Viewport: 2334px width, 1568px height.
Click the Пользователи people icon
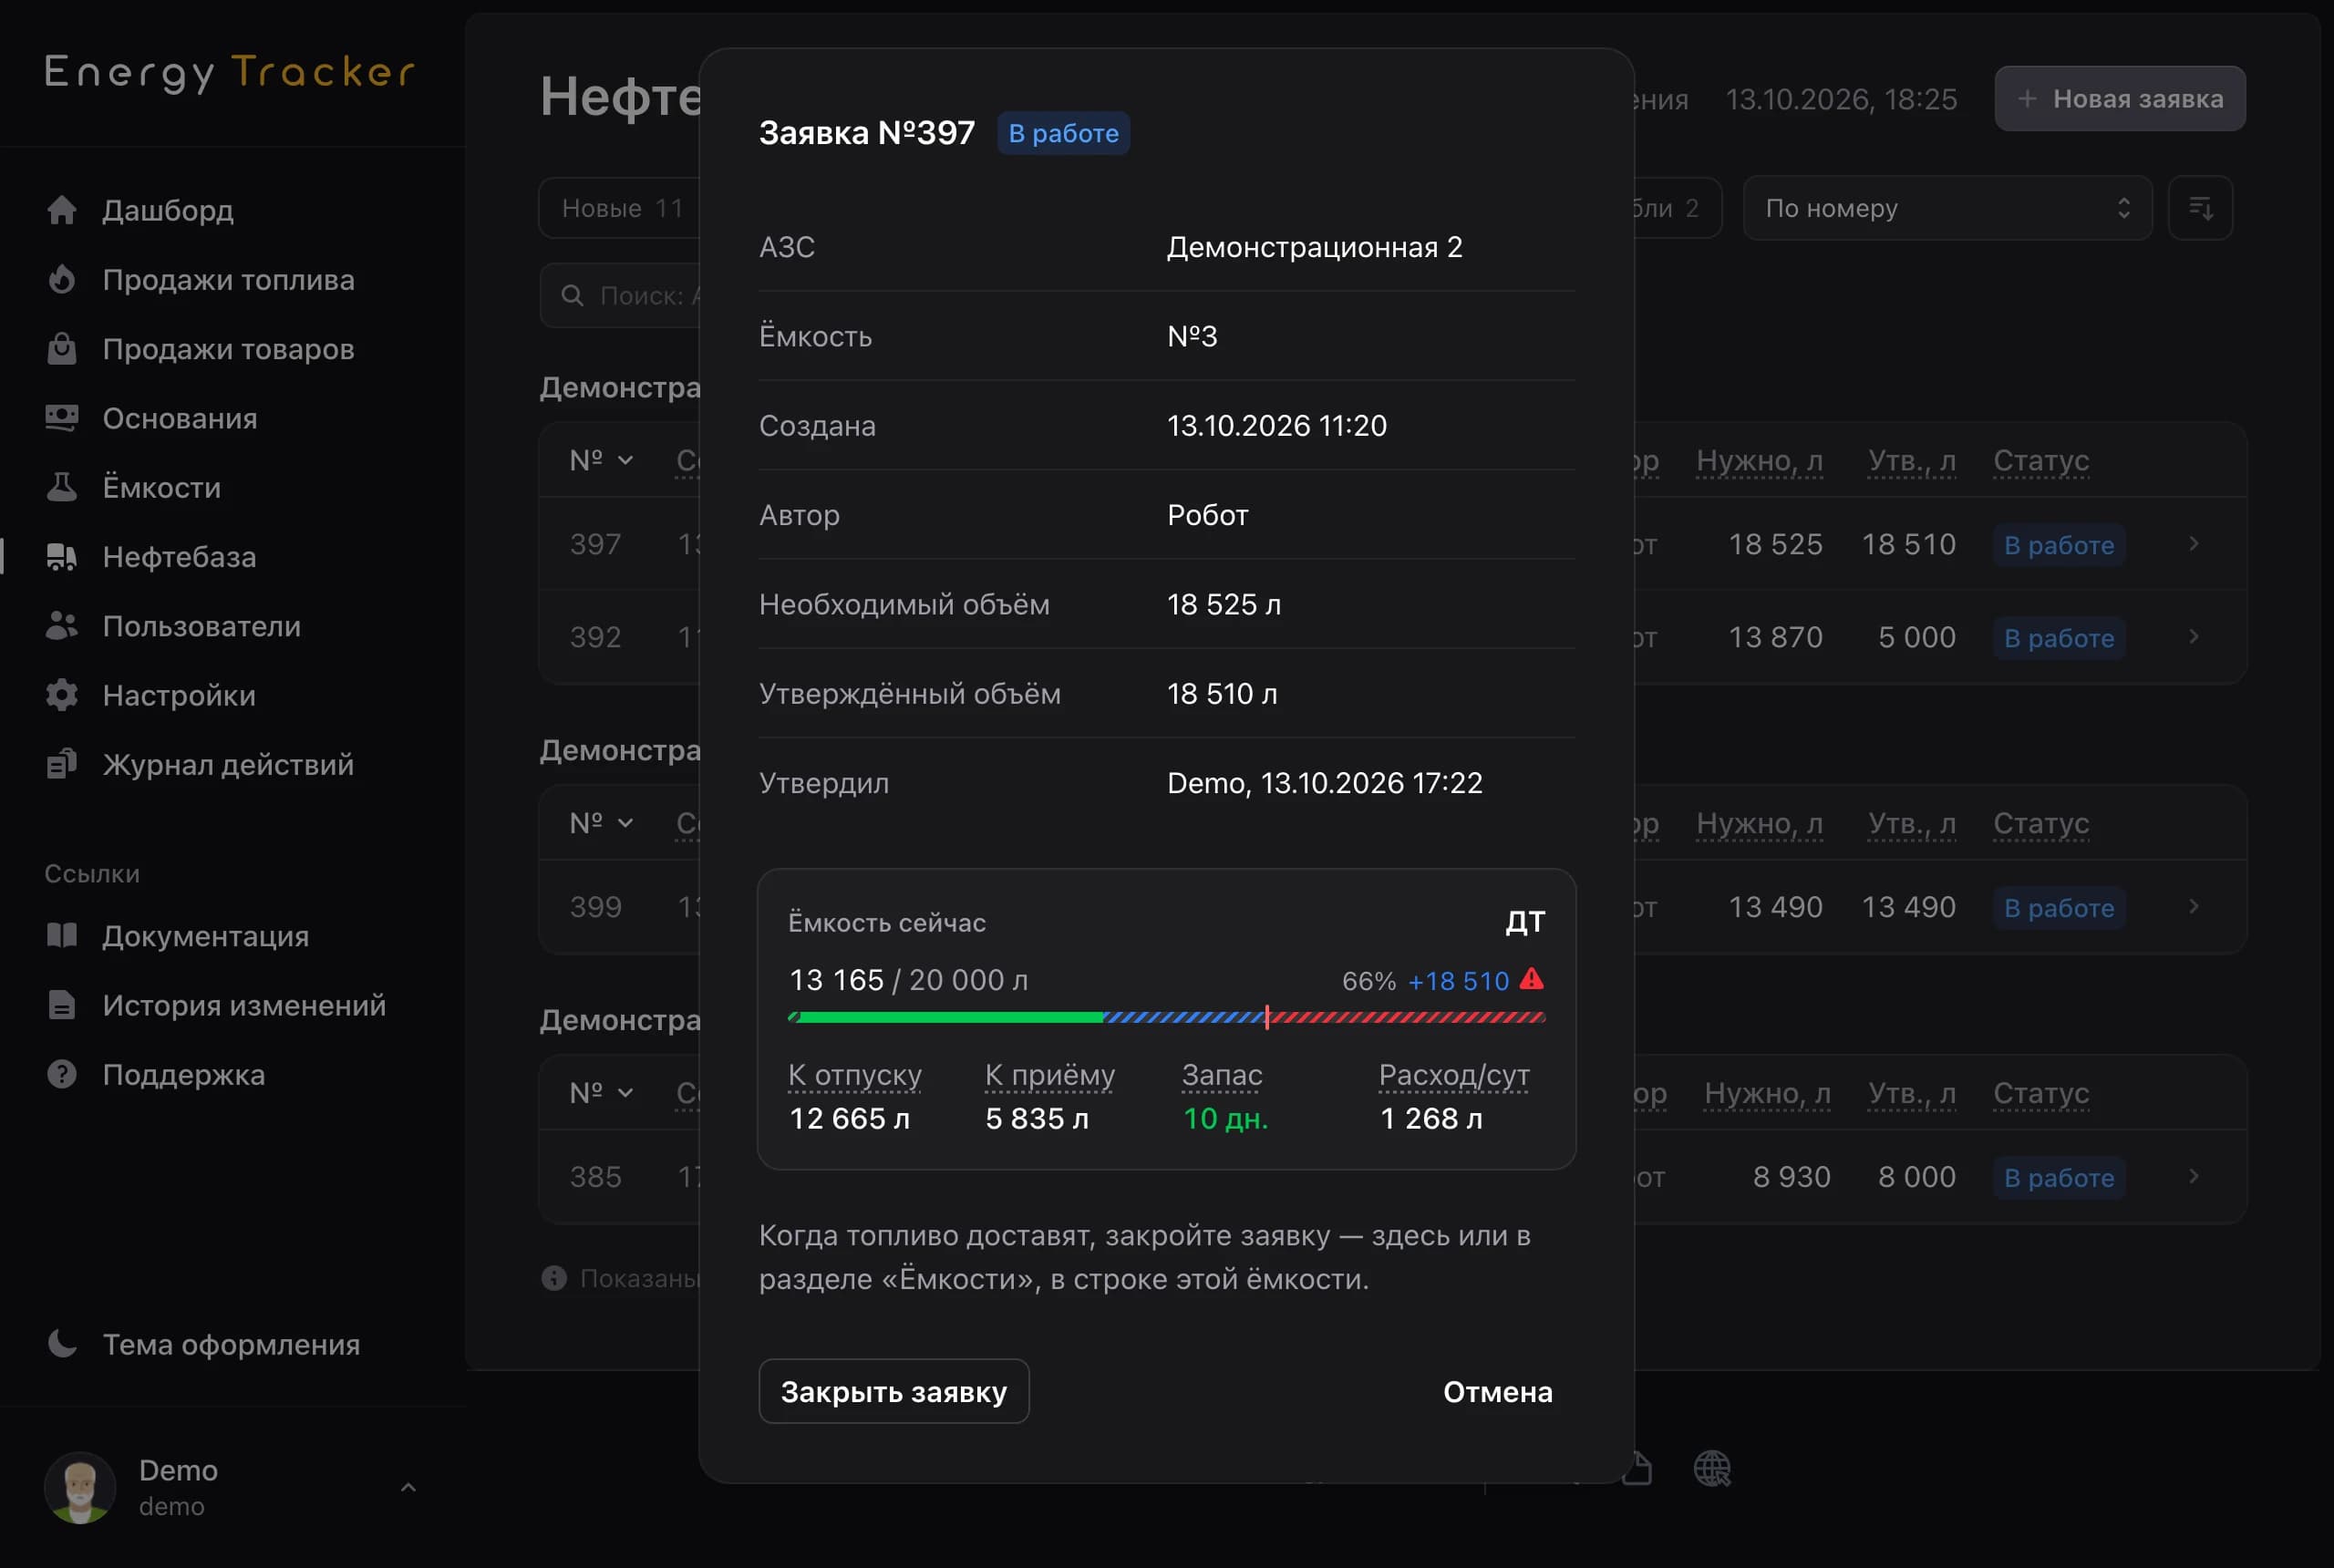coord(62,626)
